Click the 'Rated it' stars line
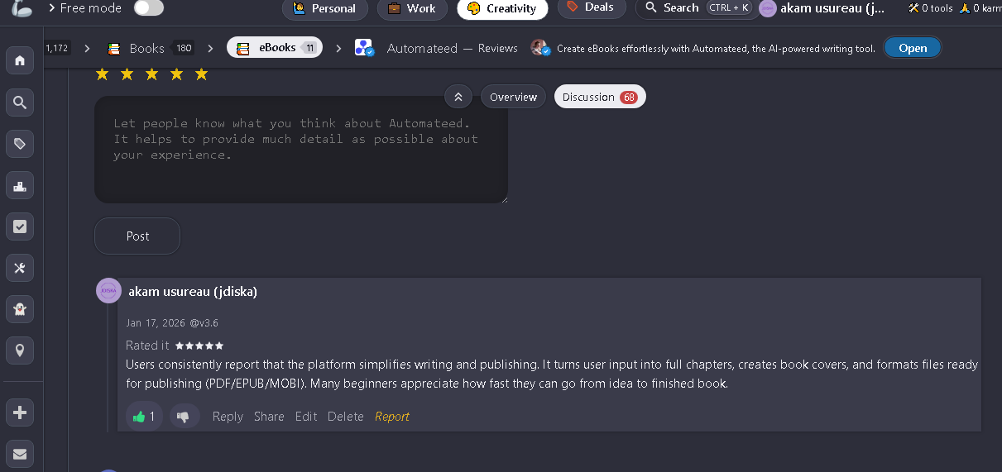The height and width of the screenshot is (472, 1002). tap(175, 346)
